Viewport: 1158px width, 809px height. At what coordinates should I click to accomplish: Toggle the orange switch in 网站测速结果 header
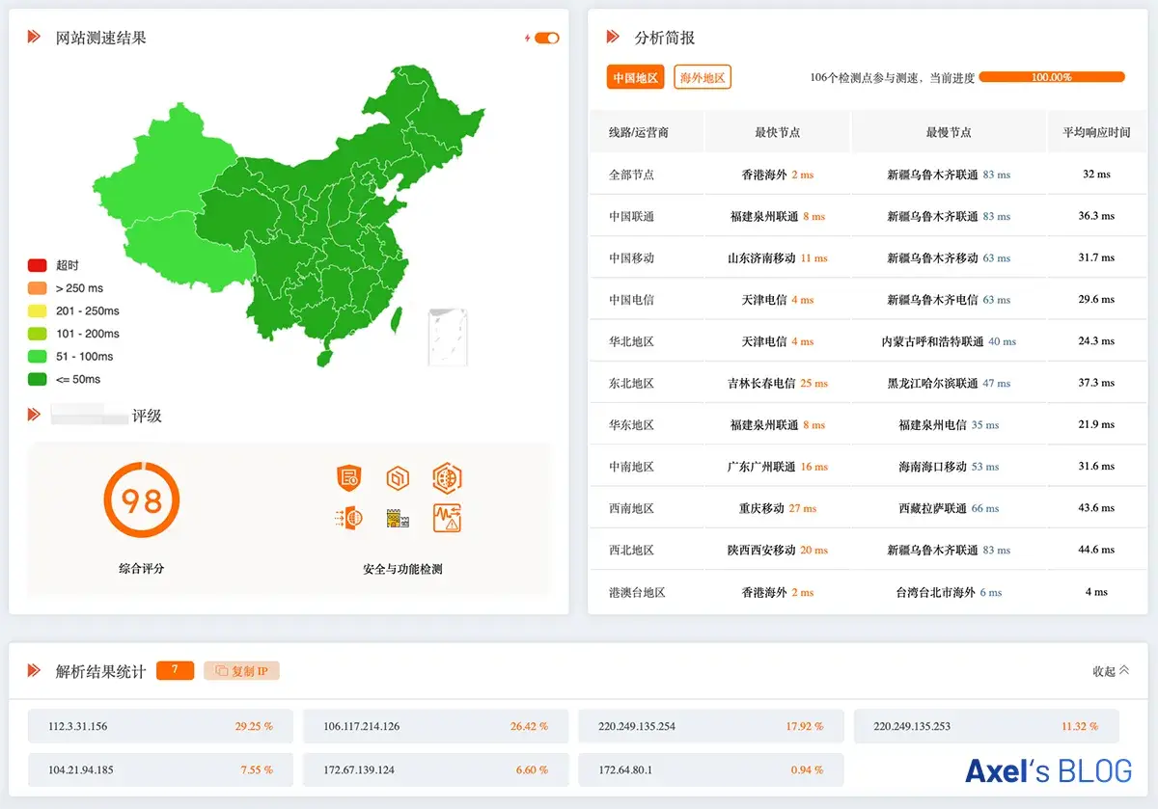(x=547, y=39)
